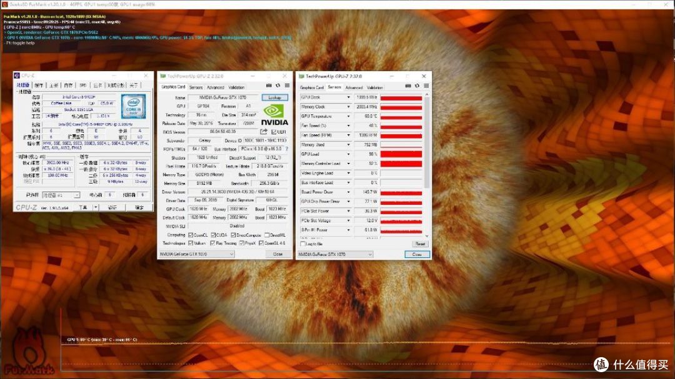Image resolution: width=675 pixels, height=379 pixels.
Task: Switch to Advanced tab in the left GPU-Z window
Action: pyautogui.click(x=215, y=87)
